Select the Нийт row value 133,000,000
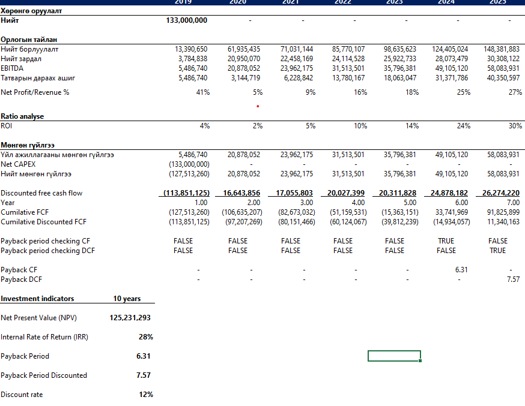 click(x=186, y=20)
